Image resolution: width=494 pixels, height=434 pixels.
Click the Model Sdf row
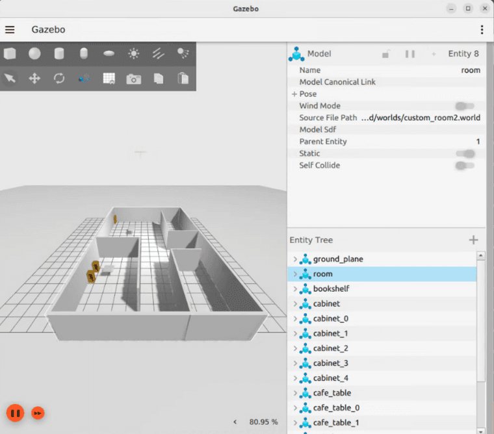click(x=387, y=129)
